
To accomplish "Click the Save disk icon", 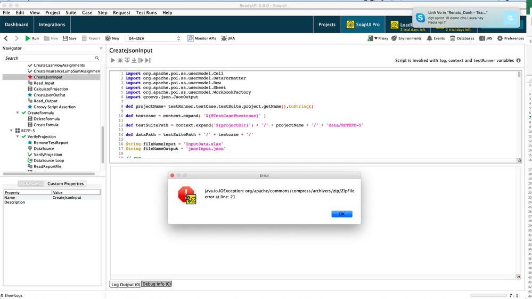I will (x=66, y=38).
